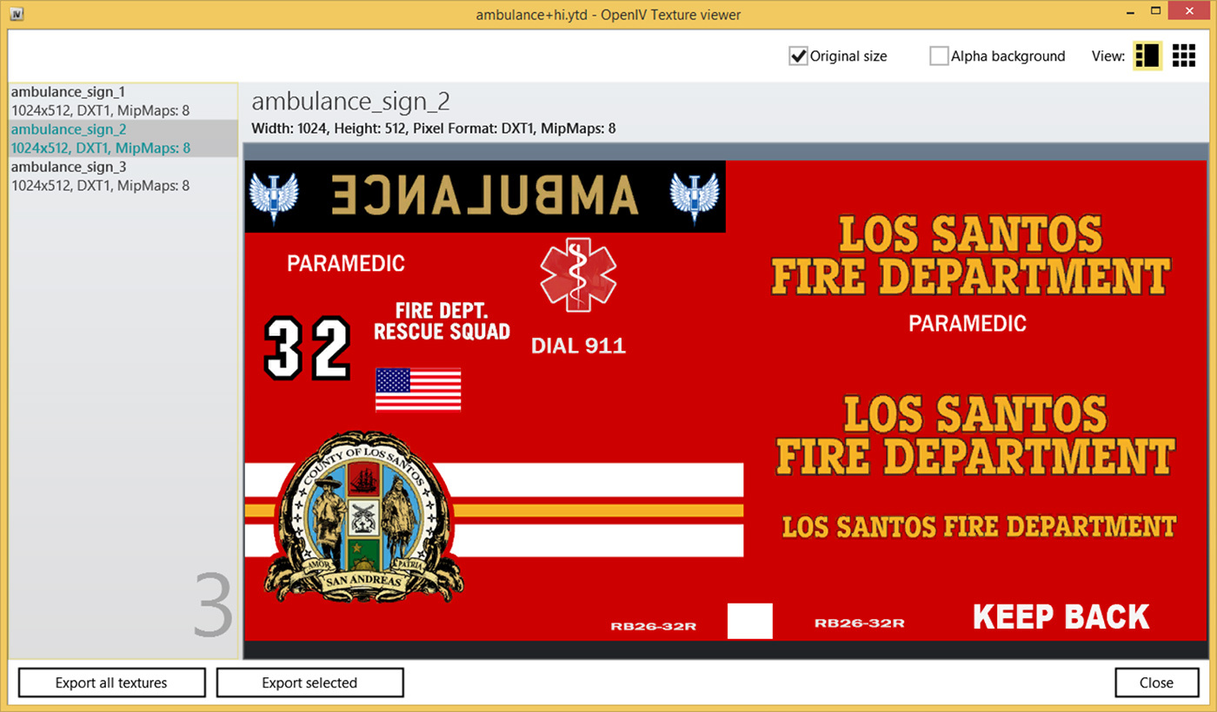Enable the Alpha background checkbox
Image resolution: width=1217 pixels, height=712 pixels.
pos(939,56)
